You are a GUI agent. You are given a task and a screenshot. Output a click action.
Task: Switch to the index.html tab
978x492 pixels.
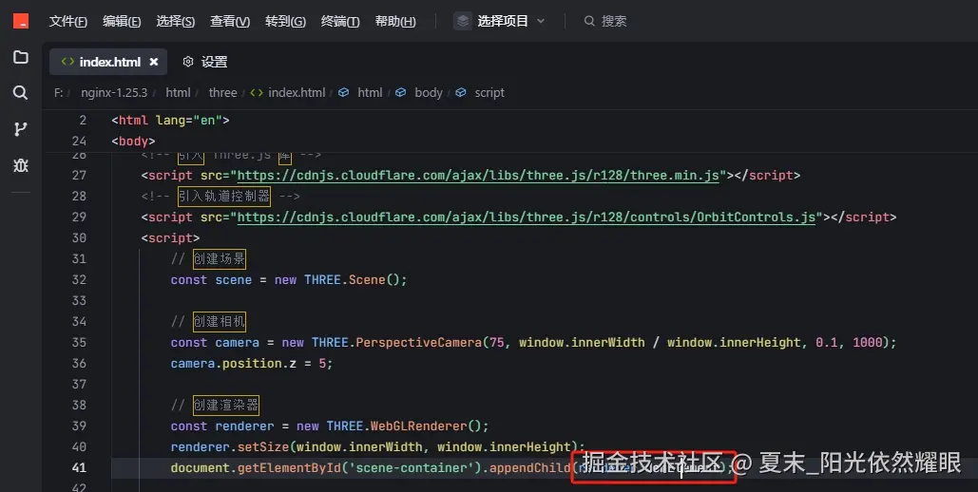pos(108,62)
